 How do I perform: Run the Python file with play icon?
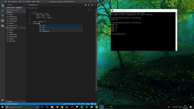point(89,5)
